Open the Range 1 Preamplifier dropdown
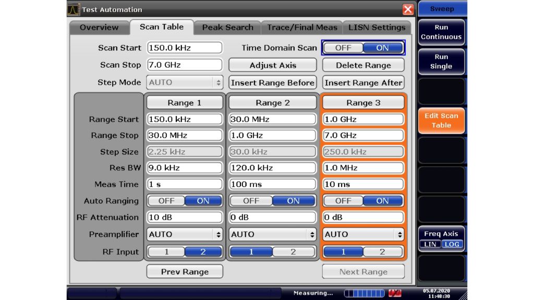The width and height of the screenshot is (534, 300). coord(185,234)
